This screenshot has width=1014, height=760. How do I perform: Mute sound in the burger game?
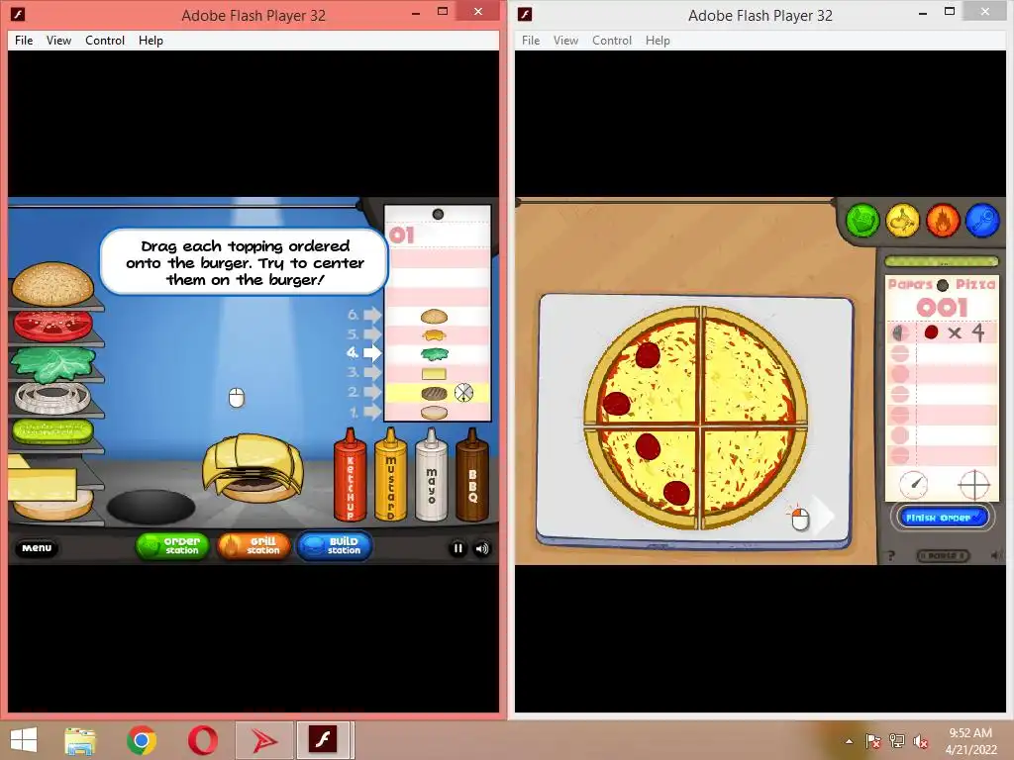482,548
